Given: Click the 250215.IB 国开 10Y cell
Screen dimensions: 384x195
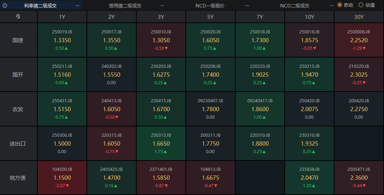Looking at the screenshot, I should (309, 75).
